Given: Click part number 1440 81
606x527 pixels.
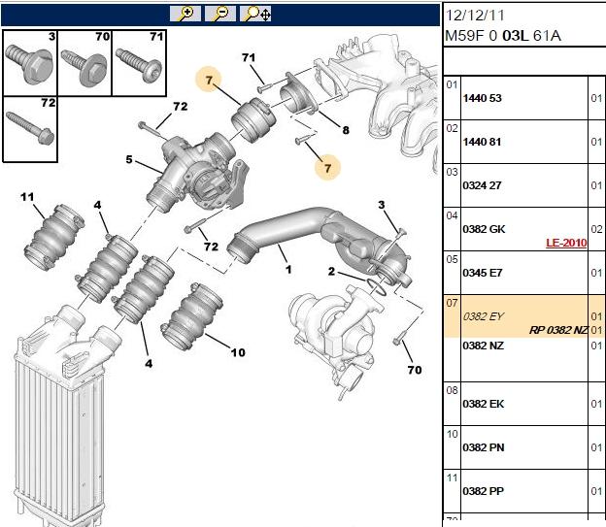Looking at the screenshot, I should click(x=482, y=142).
